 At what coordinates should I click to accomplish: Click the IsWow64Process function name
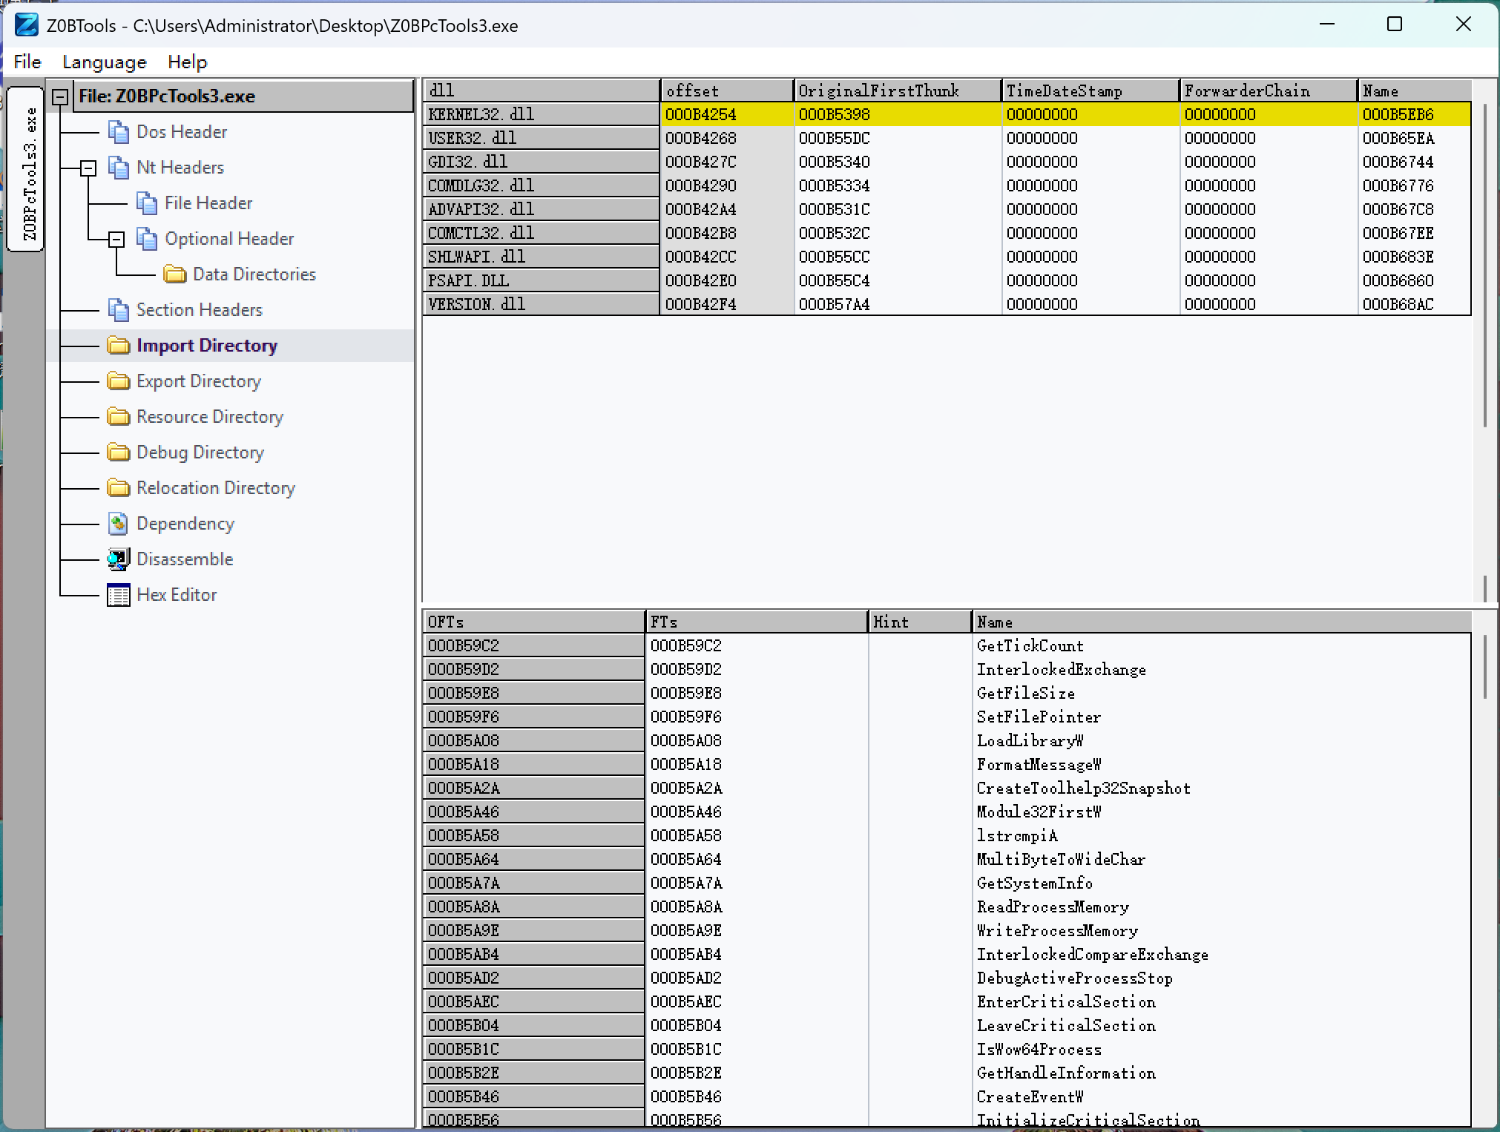[x=1039, y=1049]
